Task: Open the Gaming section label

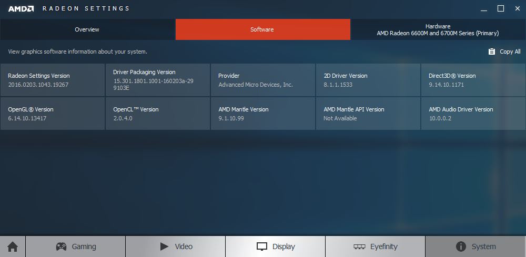Action: click(84, 246)
